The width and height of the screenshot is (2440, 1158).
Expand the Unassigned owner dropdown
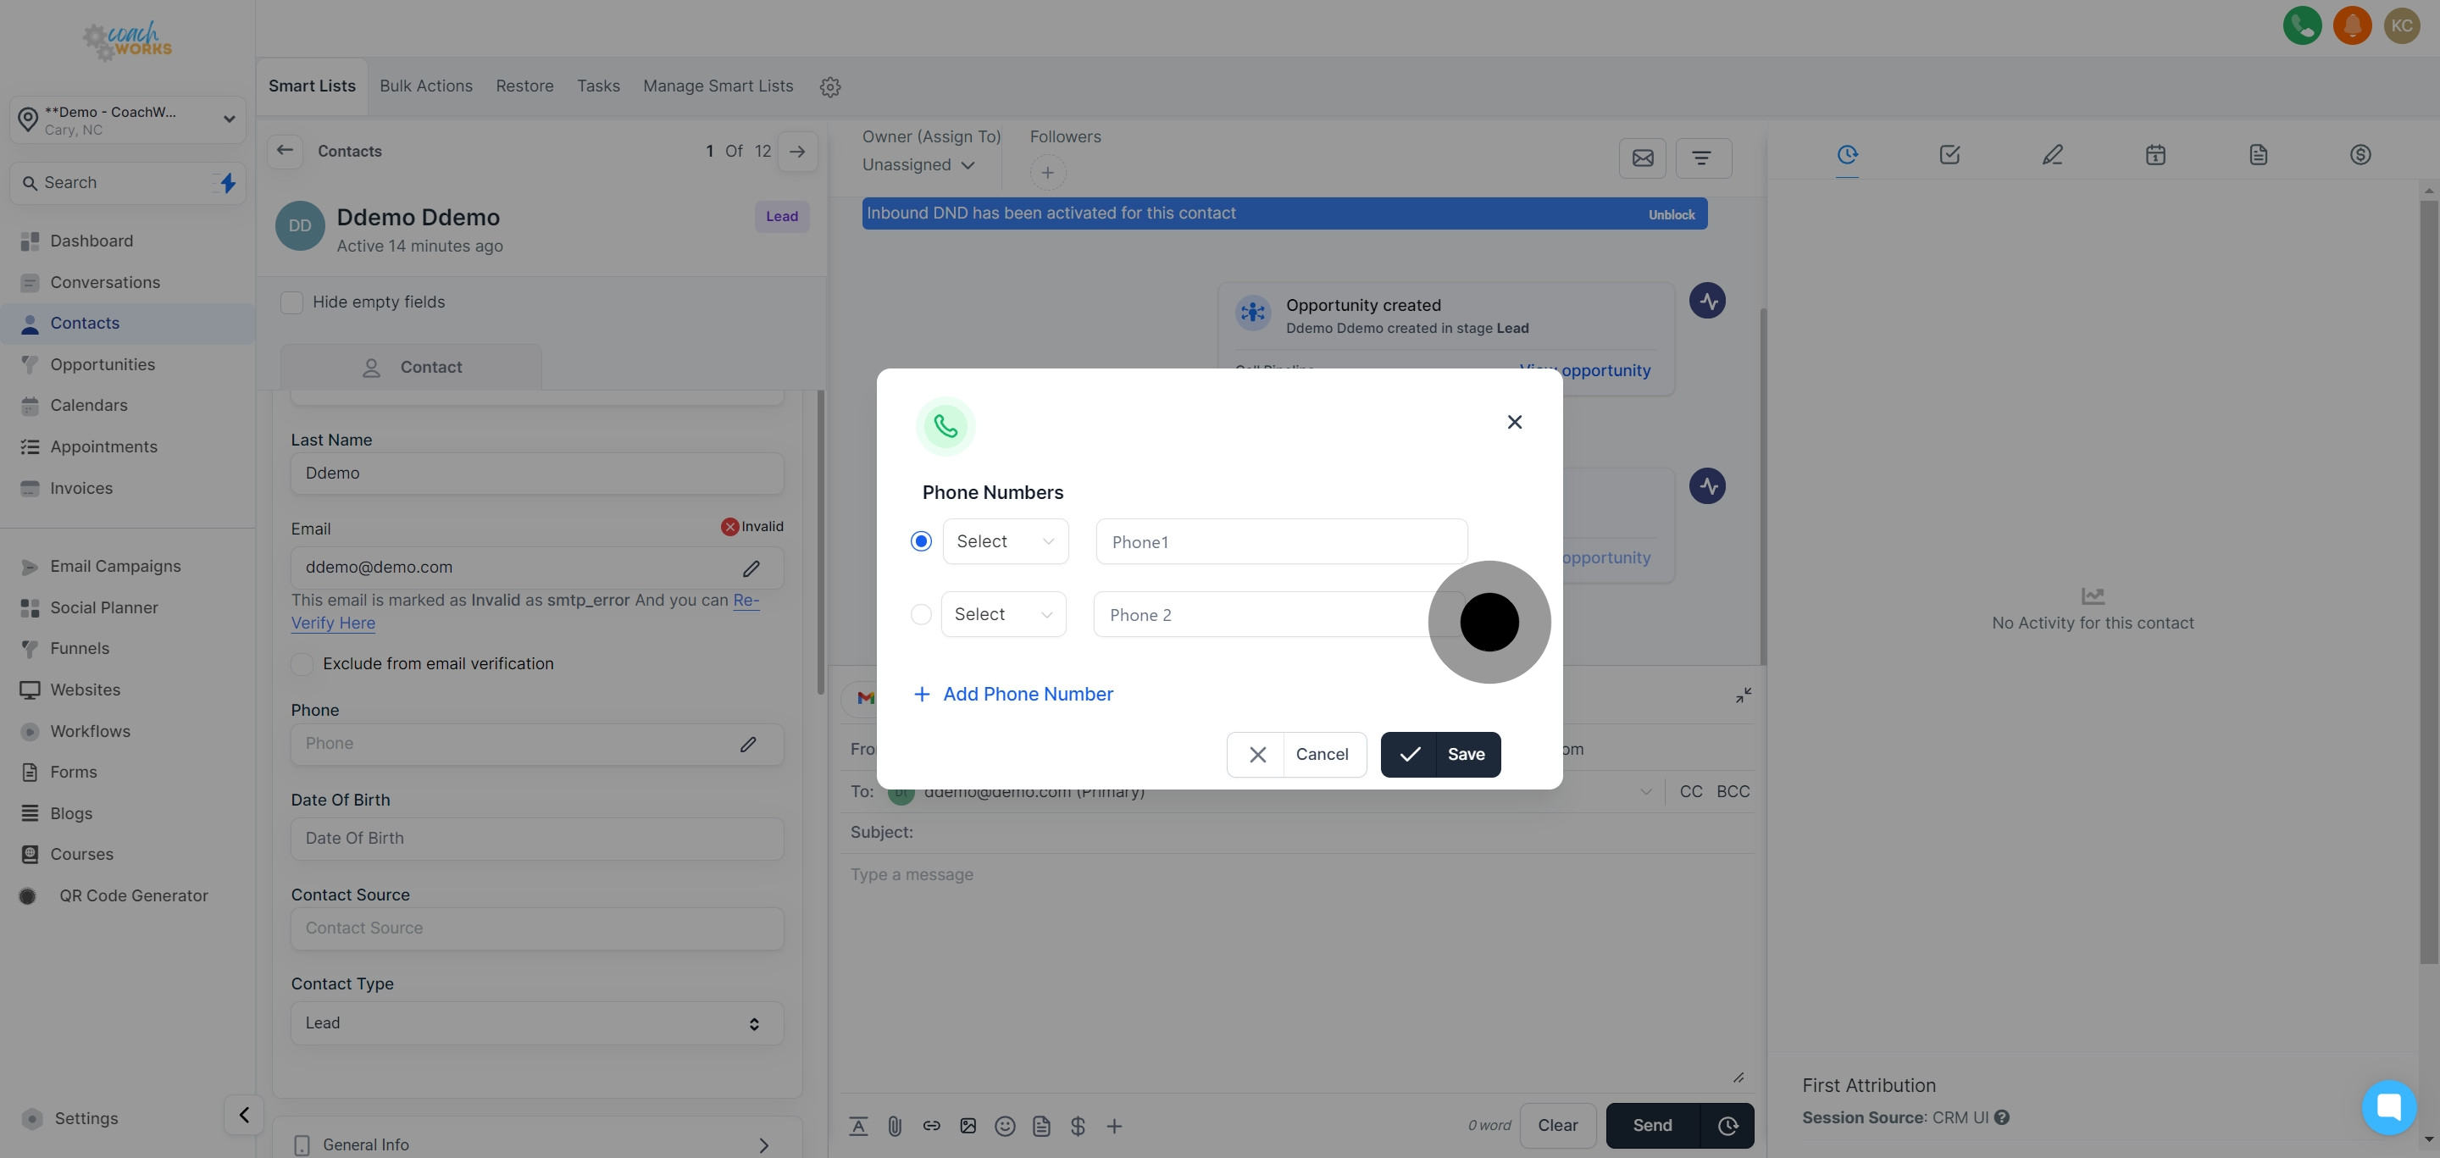pyautogui.click(x=918, y=164)
